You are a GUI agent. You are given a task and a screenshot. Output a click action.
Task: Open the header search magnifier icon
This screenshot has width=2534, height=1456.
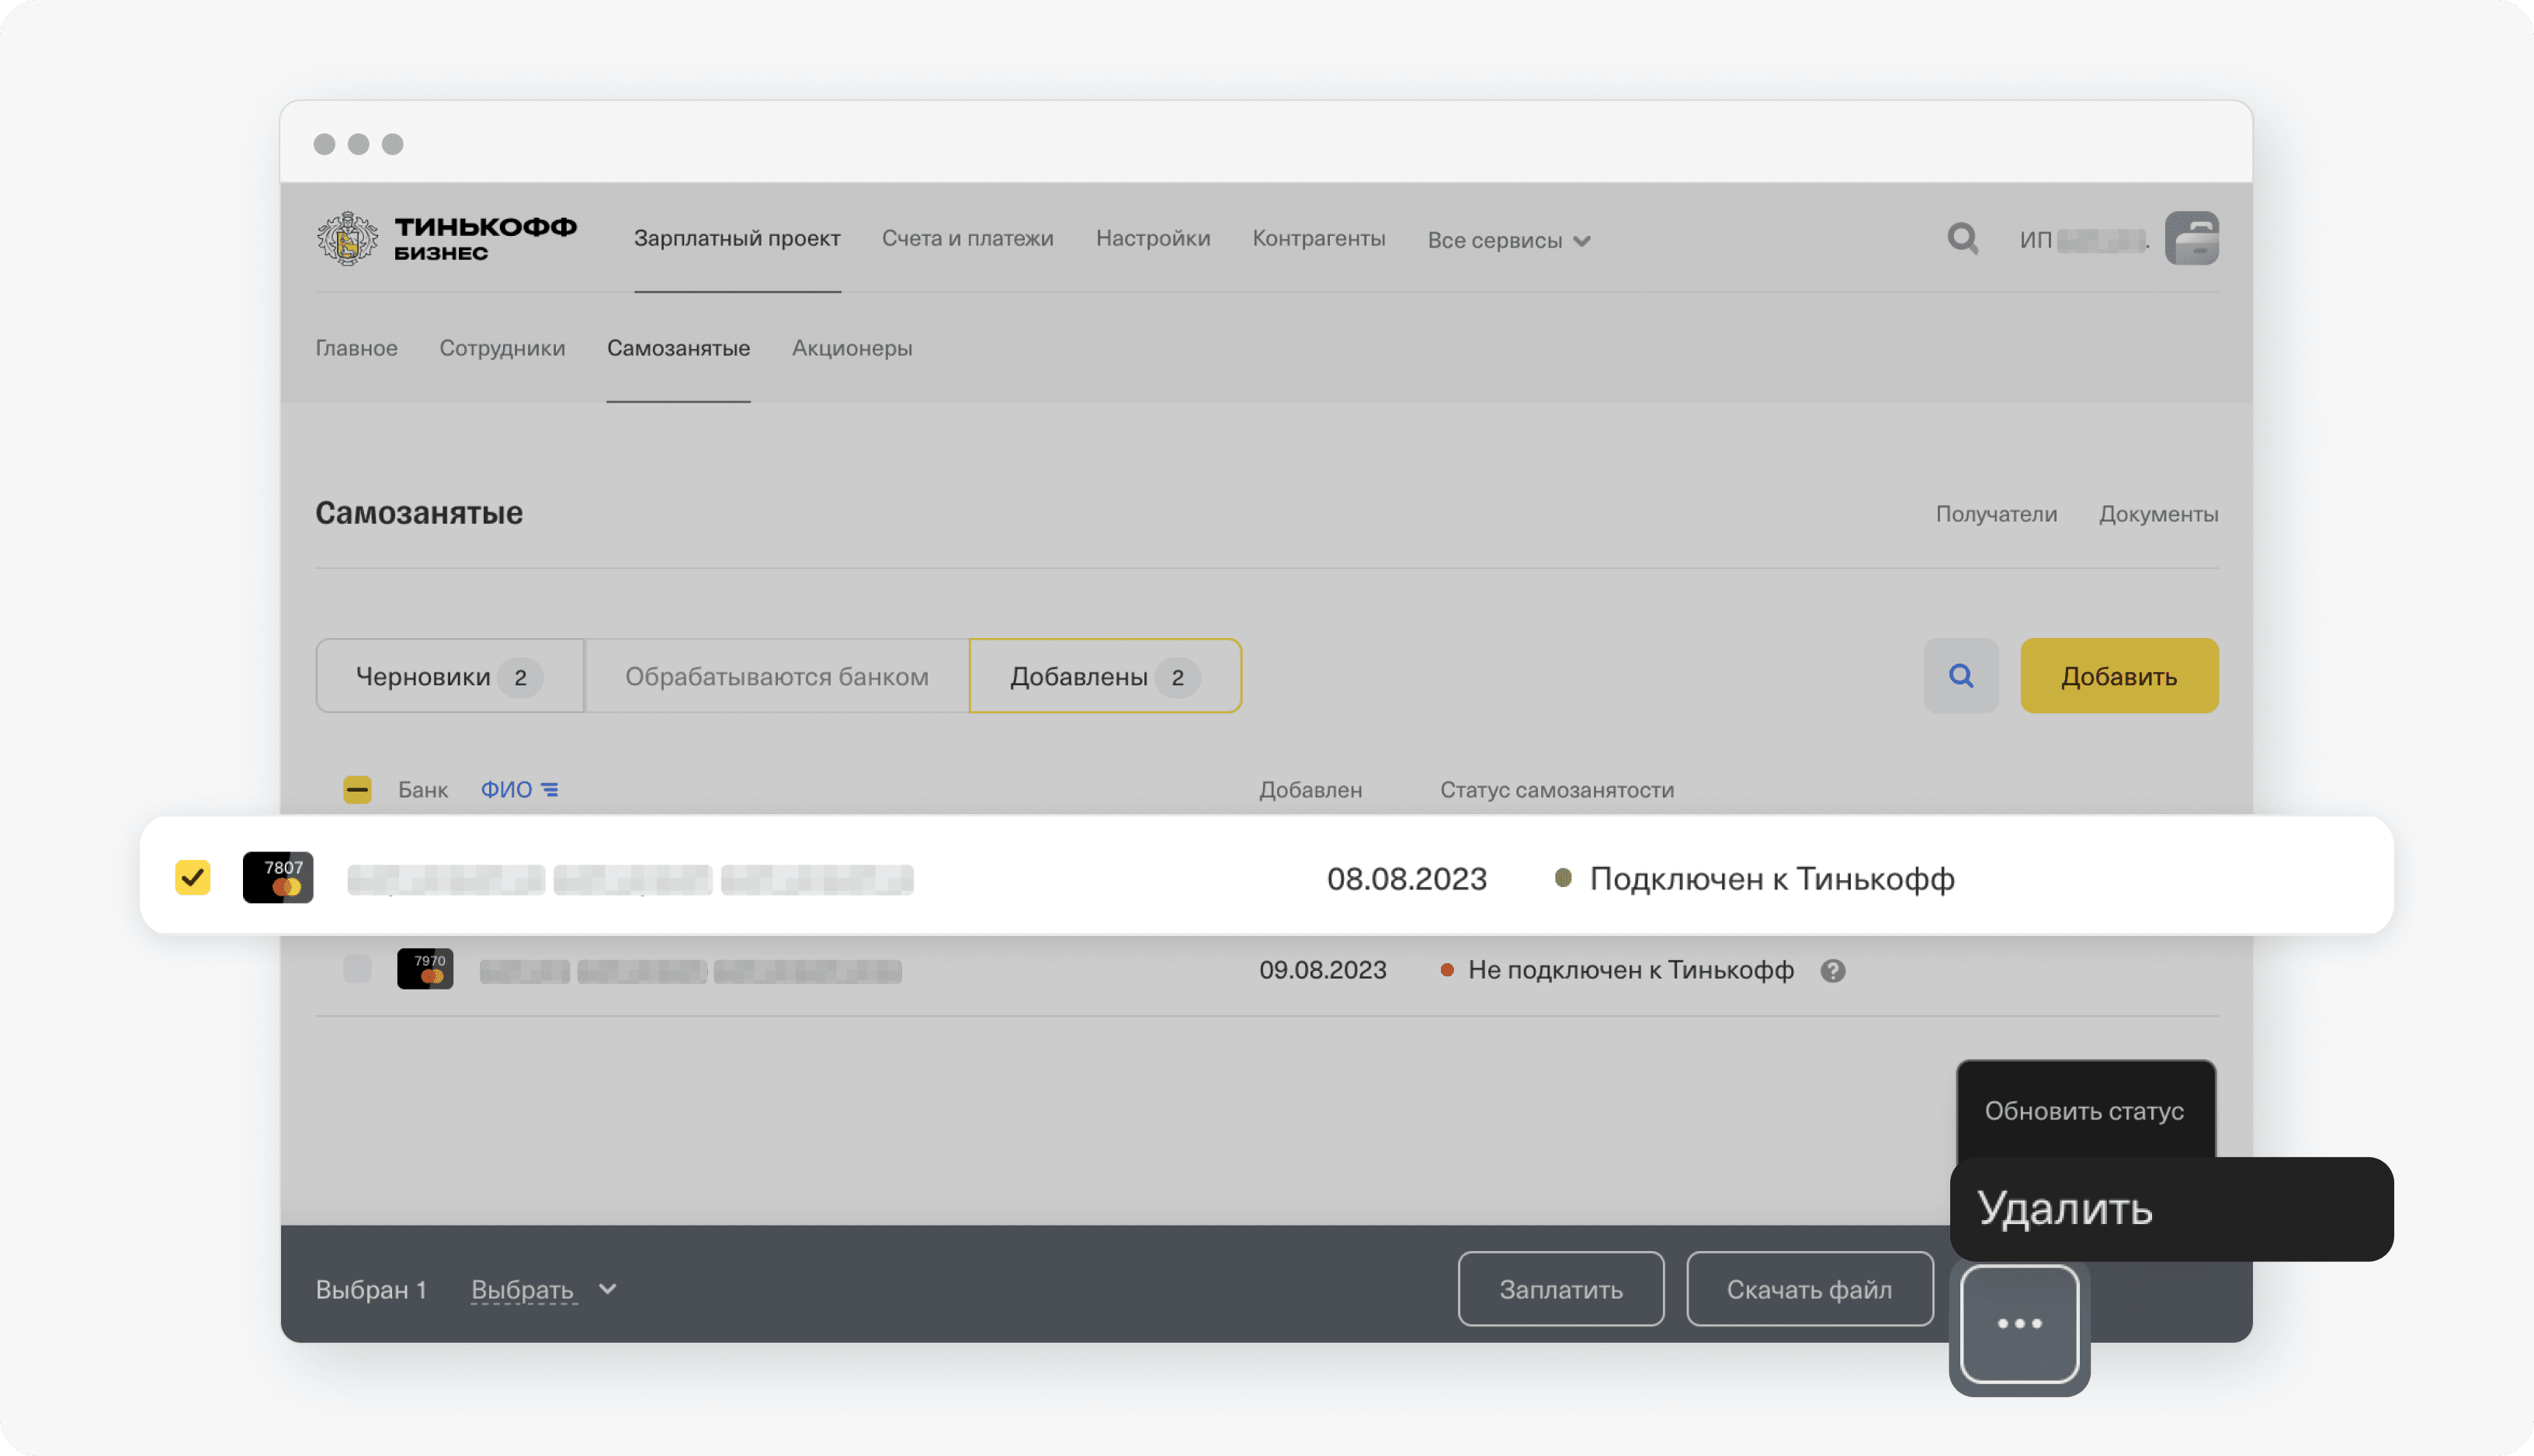tap(1962, 239)
